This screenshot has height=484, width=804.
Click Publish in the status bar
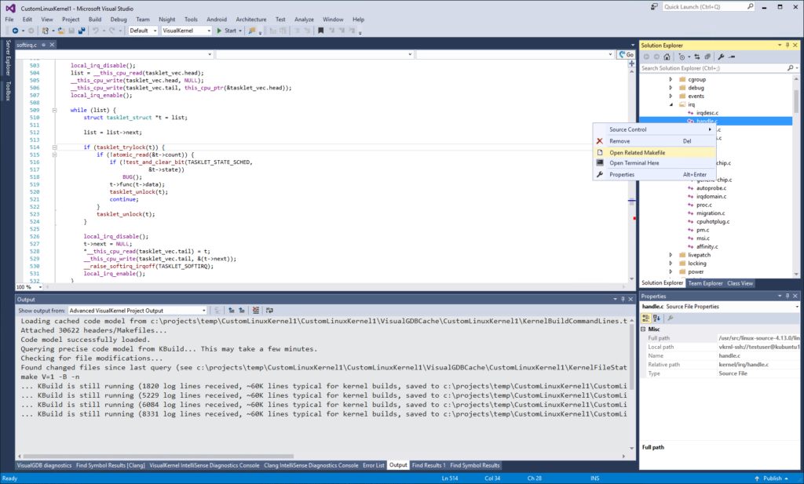pos(772,478)
